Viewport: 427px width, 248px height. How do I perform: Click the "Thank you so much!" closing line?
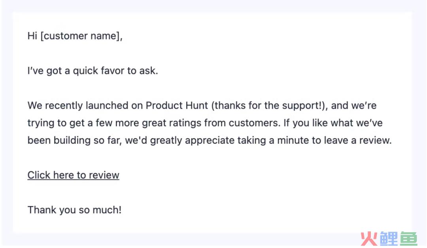click(74, 210)
